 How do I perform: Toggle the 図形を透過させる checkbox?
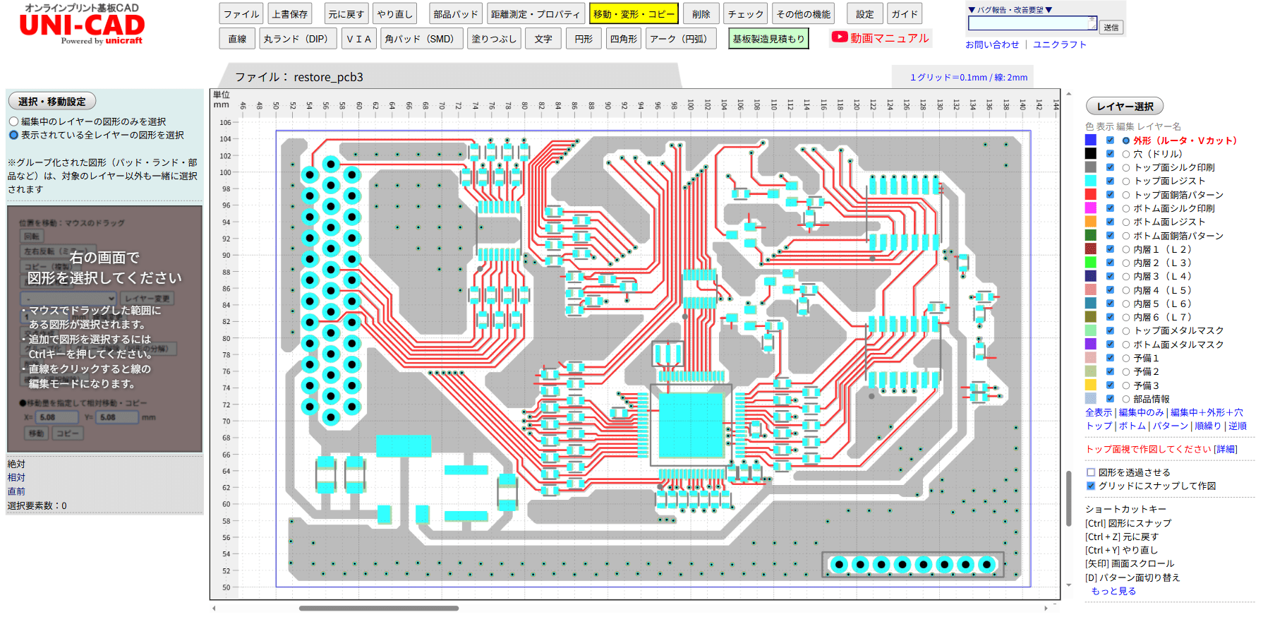click(1091, 472)
